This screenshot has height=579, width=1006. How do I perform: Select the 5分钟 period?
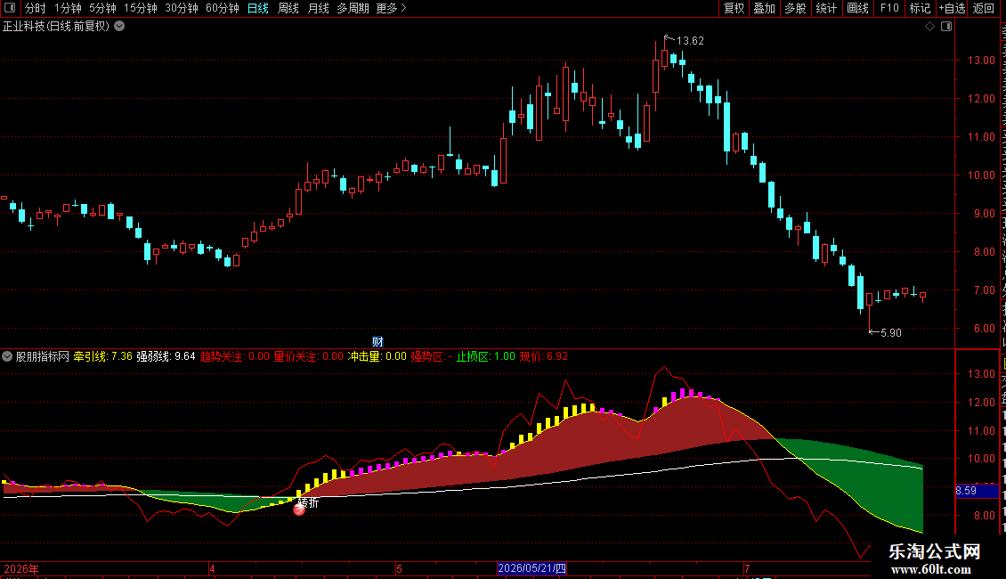click(102, 8)
